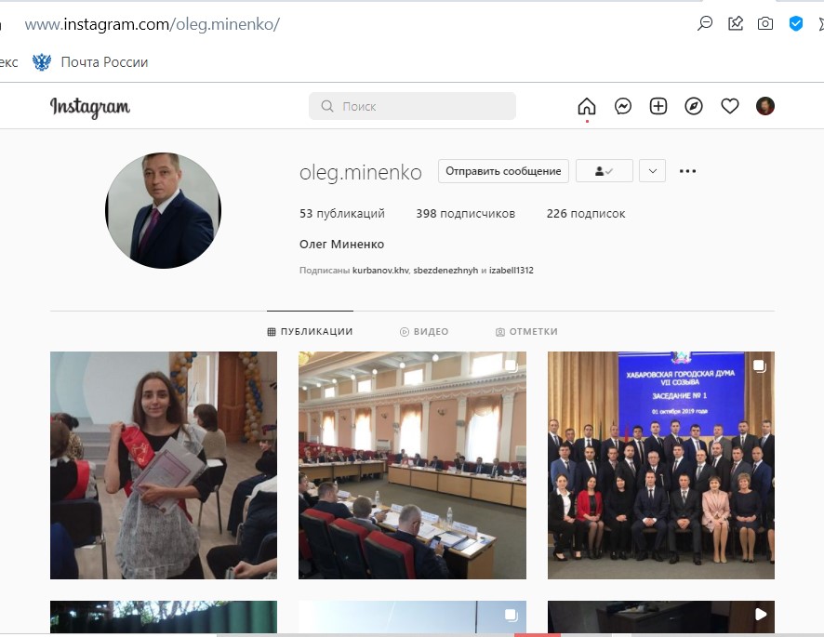Open the graduate girl with sash post

point(164,465)
